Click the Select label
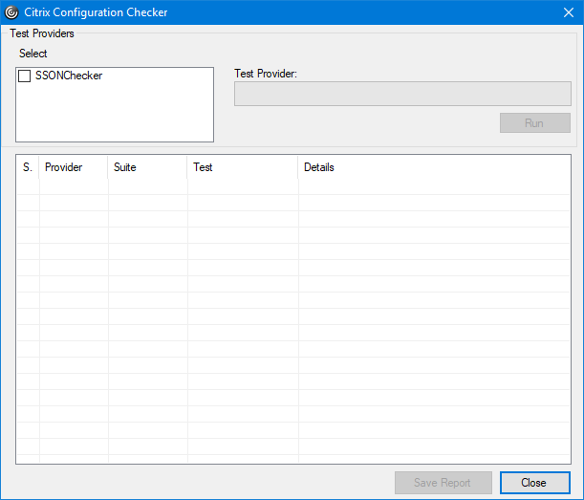584x500 pixels. pyautogui.click(x=33, y=54)
